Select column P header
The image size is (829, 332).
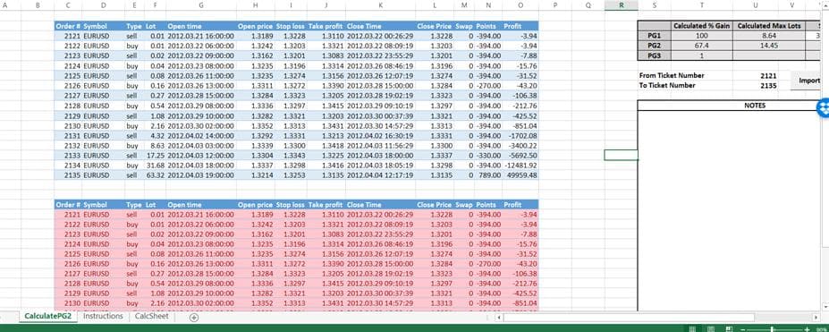click(555, 5)
